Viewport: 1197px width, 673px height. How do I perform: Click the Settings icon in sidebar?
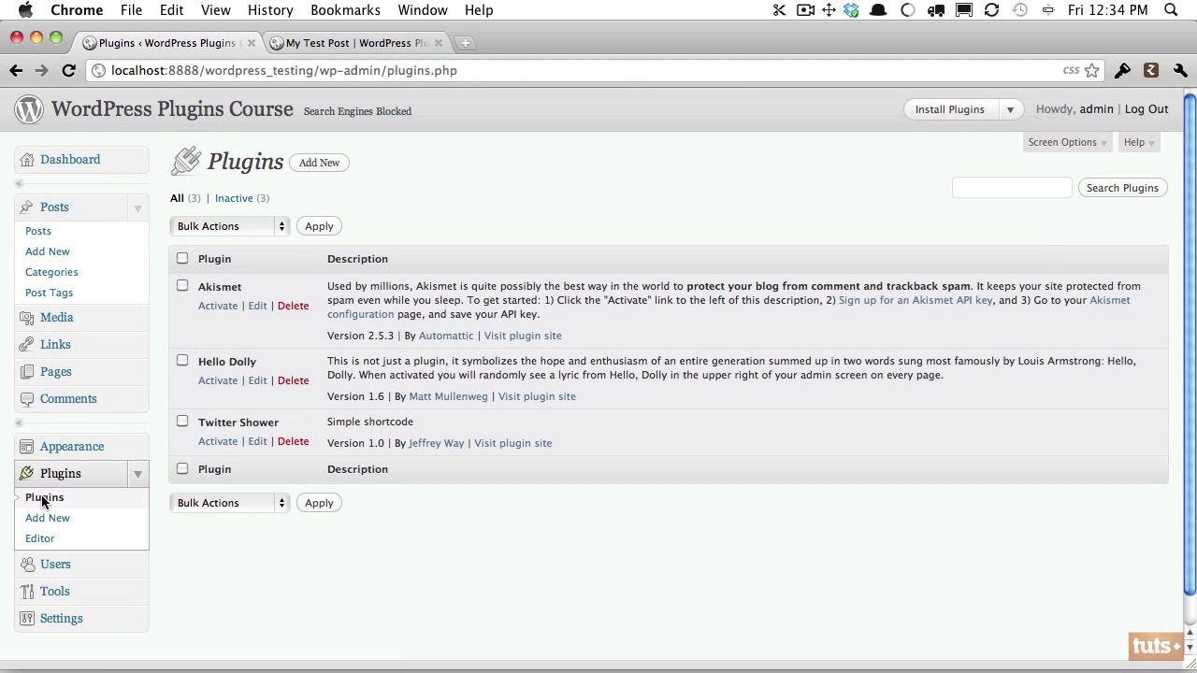[x=27, y=619]
